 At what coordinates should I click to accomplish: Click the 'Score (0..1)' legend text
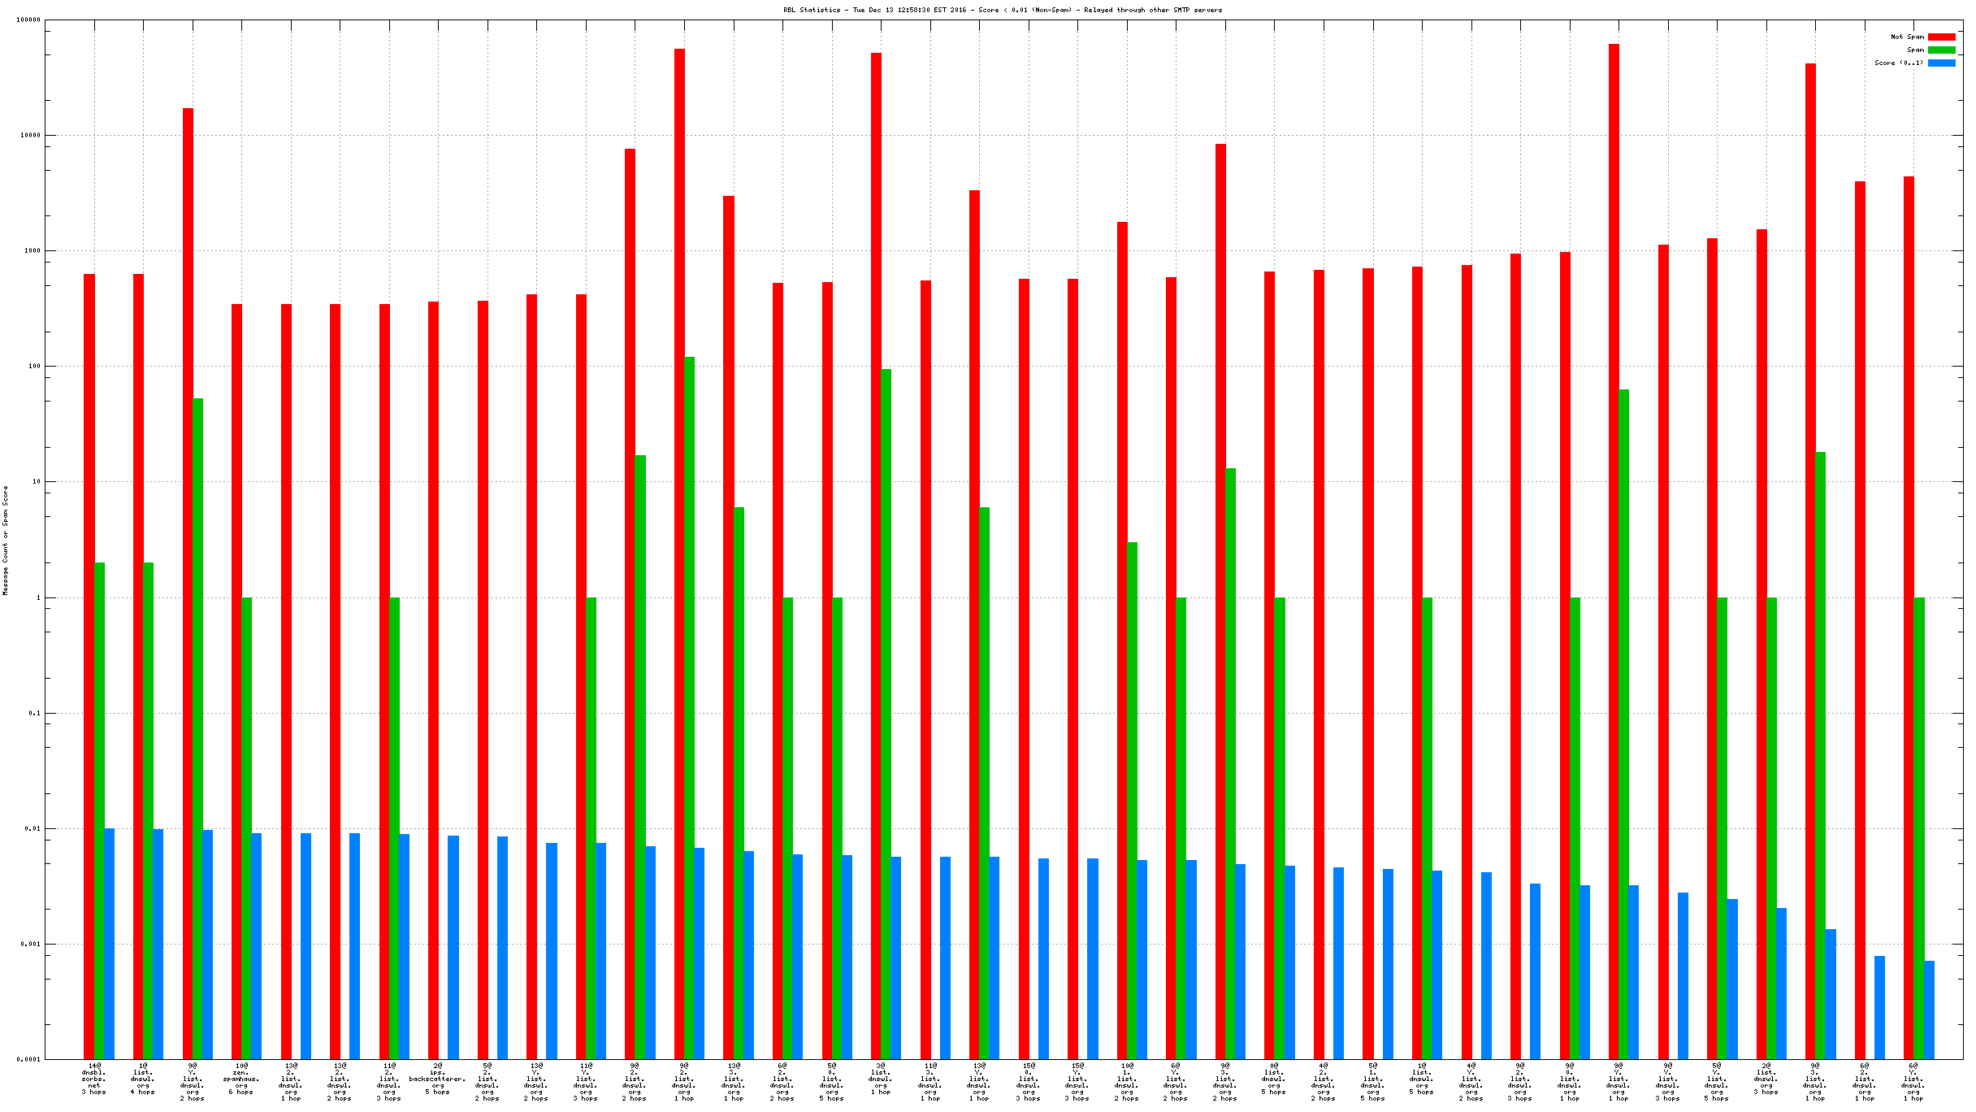(1898, 63)
